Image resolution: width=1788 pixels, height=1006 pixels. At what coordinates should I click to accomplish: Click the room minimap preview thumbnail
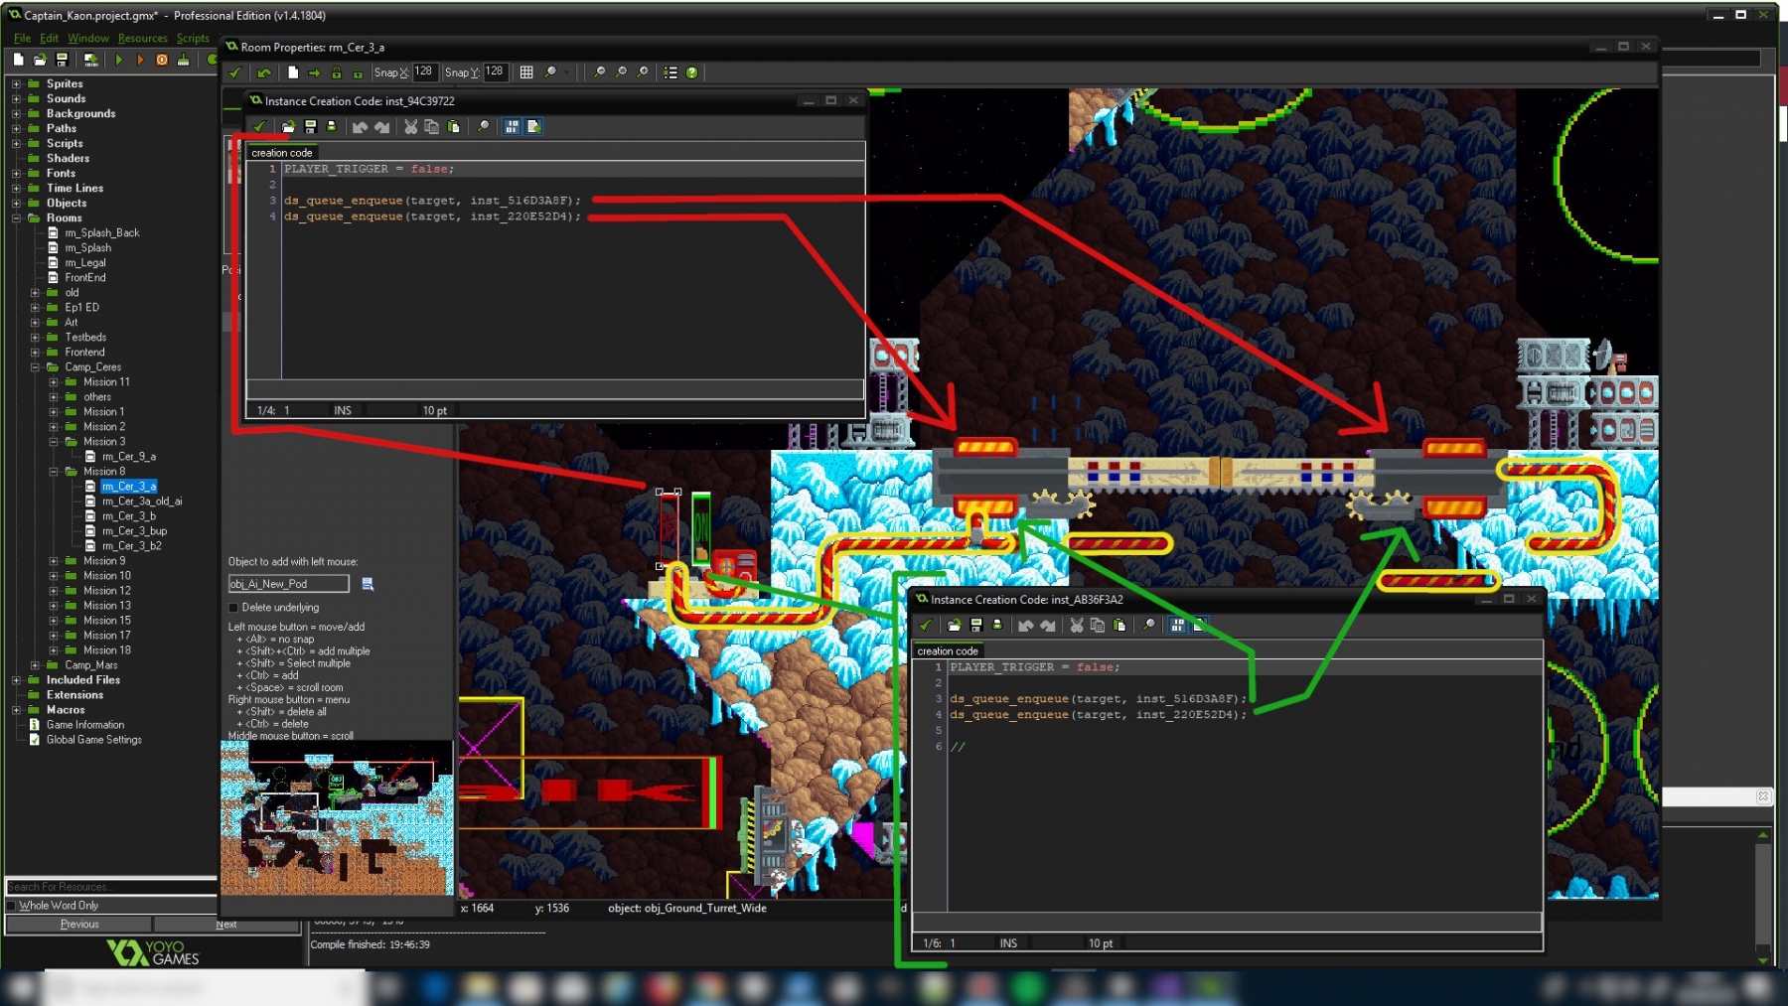[x=337, y=818]
